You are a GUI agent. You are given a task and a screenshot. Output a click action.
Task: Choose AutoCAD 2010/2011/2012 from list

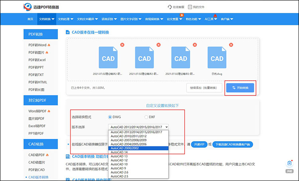pyautogui.click(x=138, y=136)
